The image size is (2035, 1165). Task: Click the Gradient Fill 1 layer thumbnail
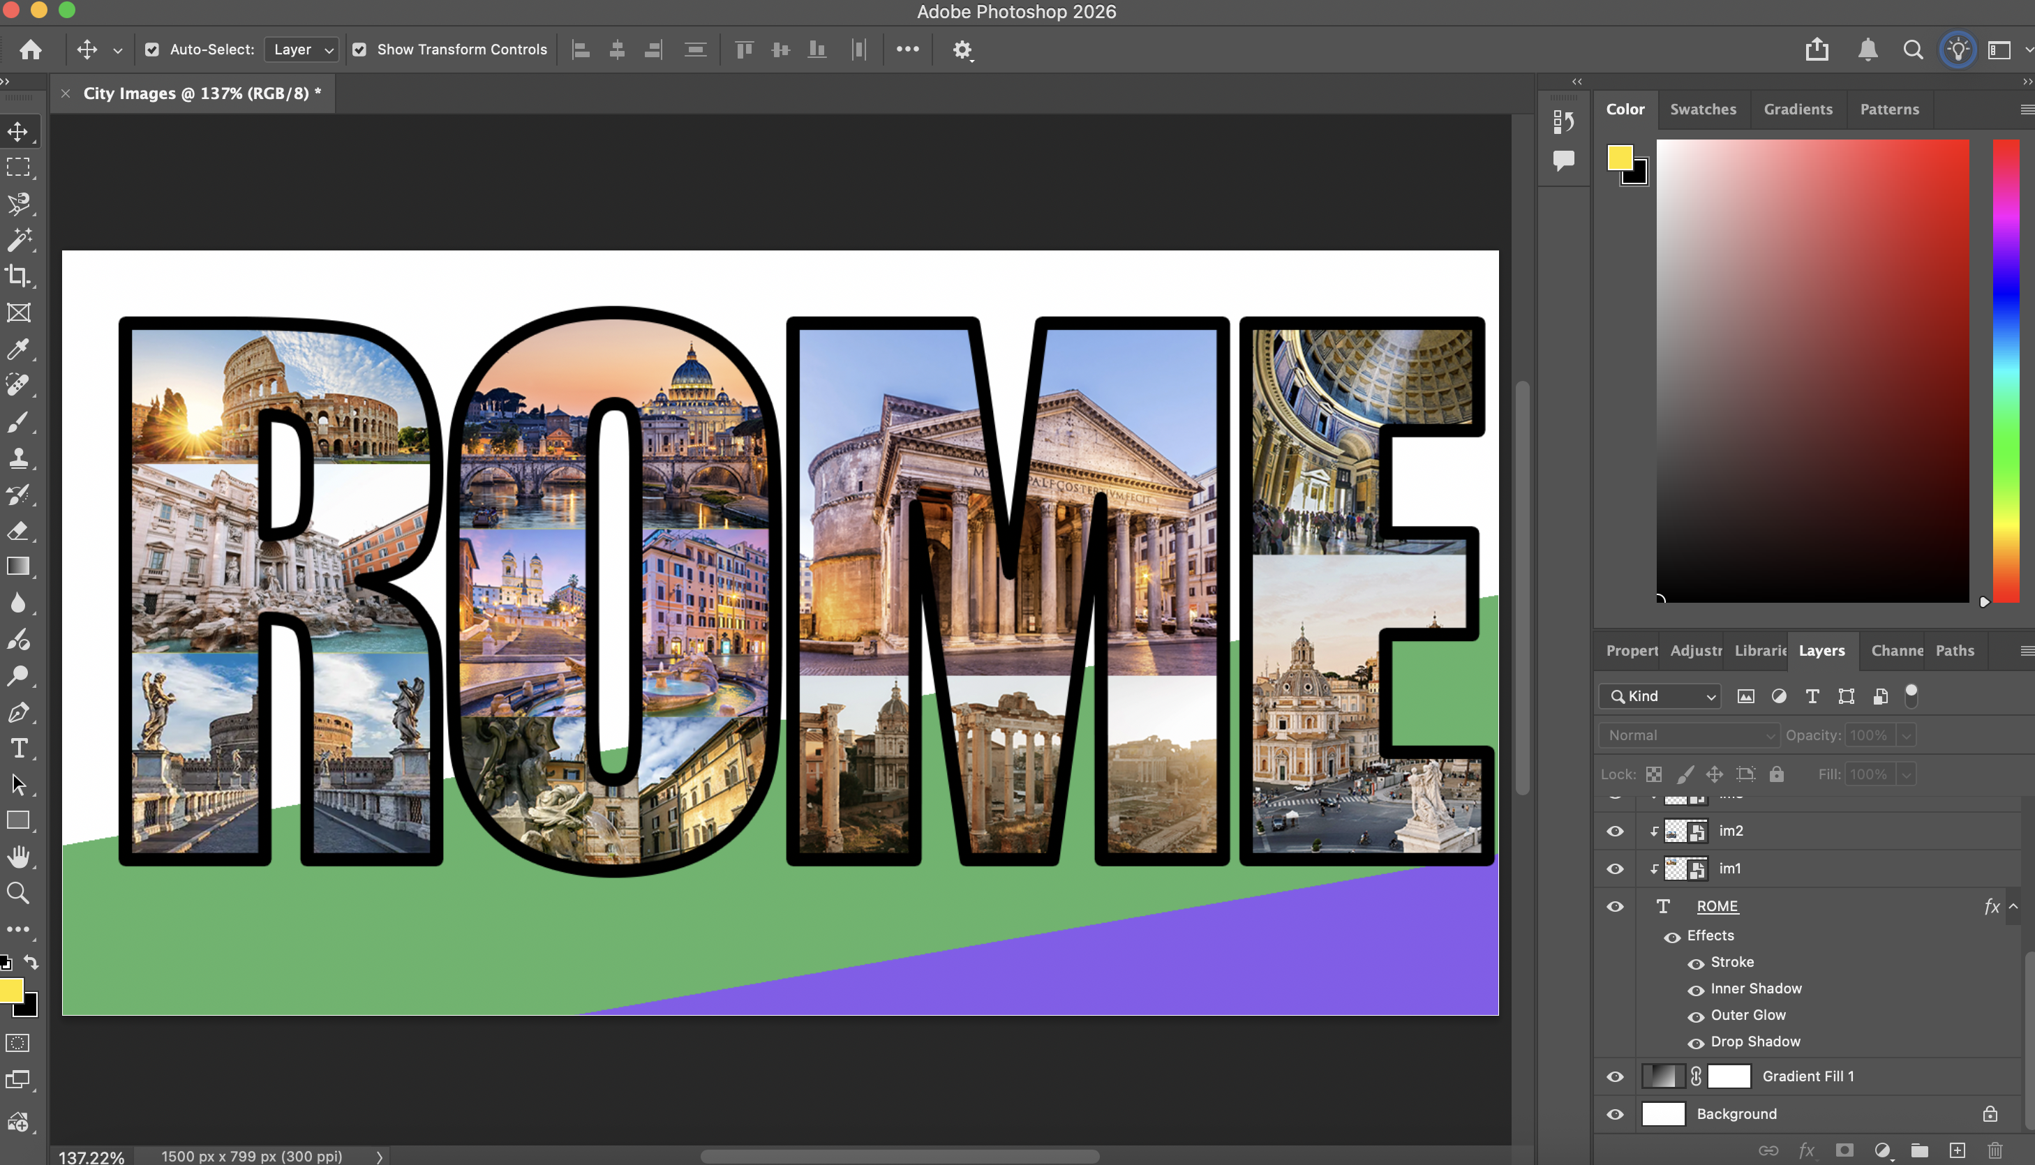click(x=1665, y=1076)
